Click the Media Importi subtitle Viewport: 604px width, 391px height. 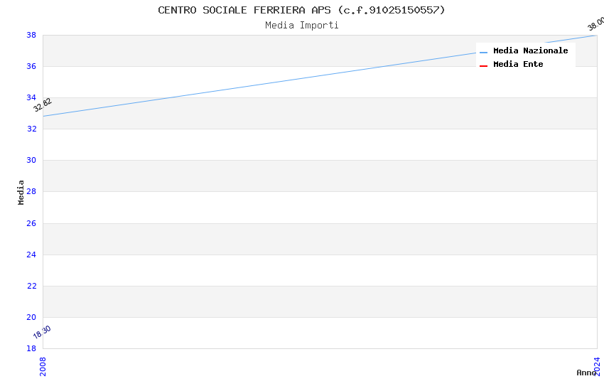pos(301,26)
